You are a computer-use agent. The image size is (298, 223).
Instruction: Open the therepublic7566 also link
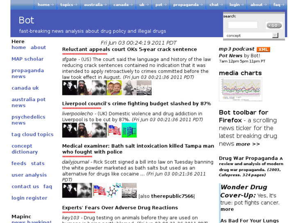[x=172, y=196]
